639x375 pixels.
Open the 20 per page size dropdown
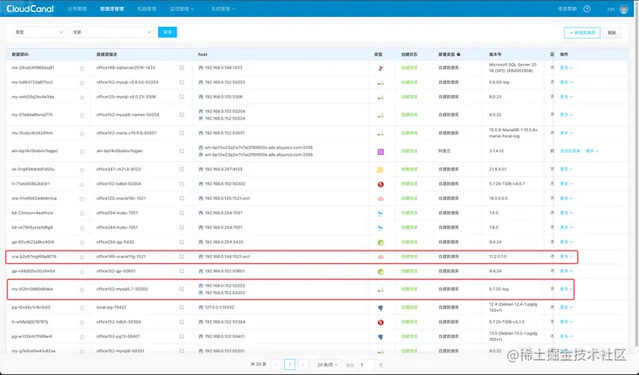[x=328, y=364]
